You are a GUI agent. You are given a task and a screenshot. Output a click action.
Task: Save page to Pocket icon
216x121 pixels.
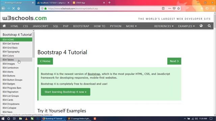pyautogui.click(x=174, y=8)
